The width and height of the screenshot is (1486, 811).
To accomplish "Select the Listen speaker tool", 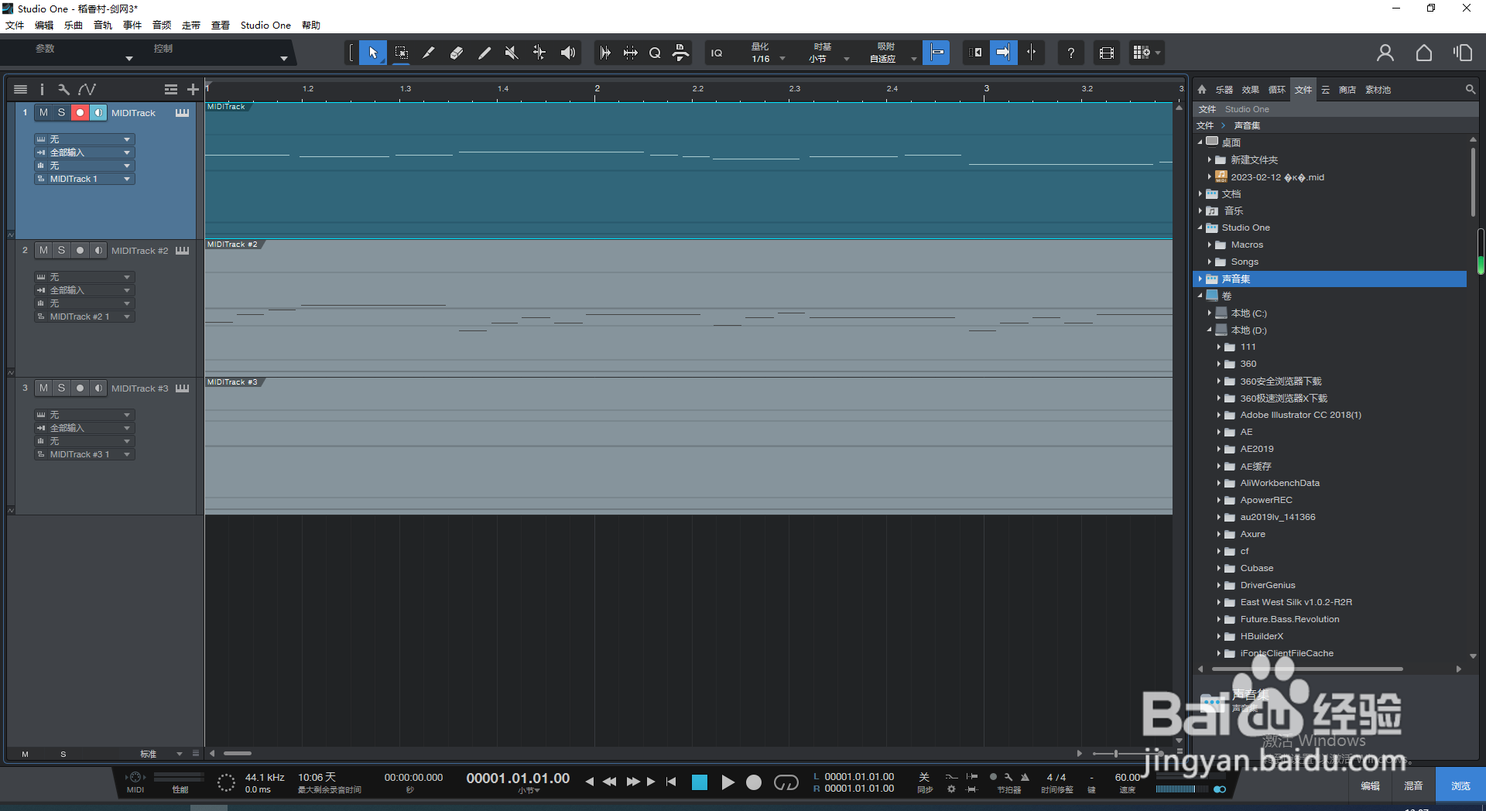I will (x=567, y=53).
